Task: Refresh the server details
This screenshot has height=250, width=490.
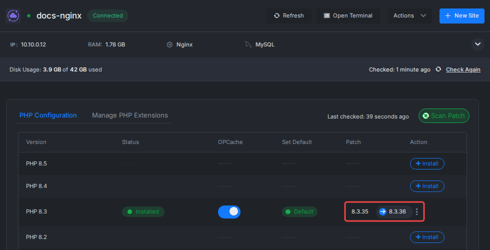Action: (x=289, y=15)
